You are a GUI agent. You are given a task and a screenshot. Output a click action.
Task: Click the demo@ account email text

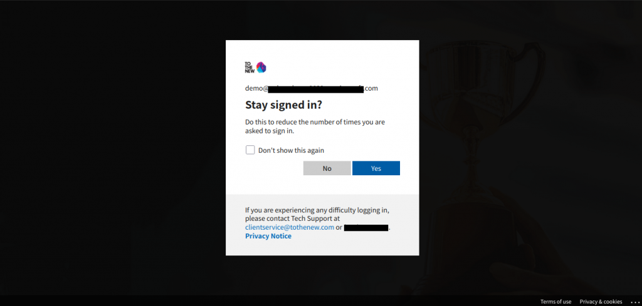click(x=311, y=88)
